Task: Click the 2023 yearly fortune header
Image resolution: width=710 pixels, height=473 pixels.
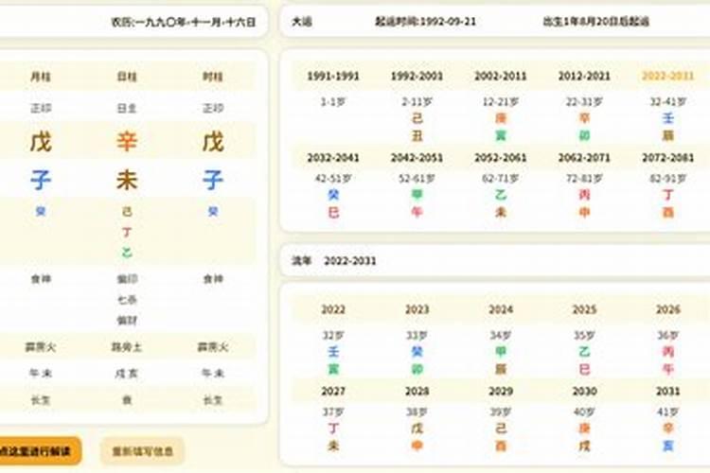Action: click(417, 309)
